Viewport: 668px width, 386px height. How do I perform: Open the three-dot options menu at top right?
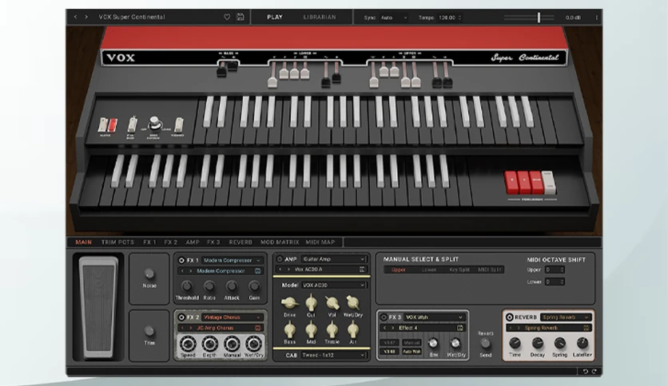[x=596, y=18]
